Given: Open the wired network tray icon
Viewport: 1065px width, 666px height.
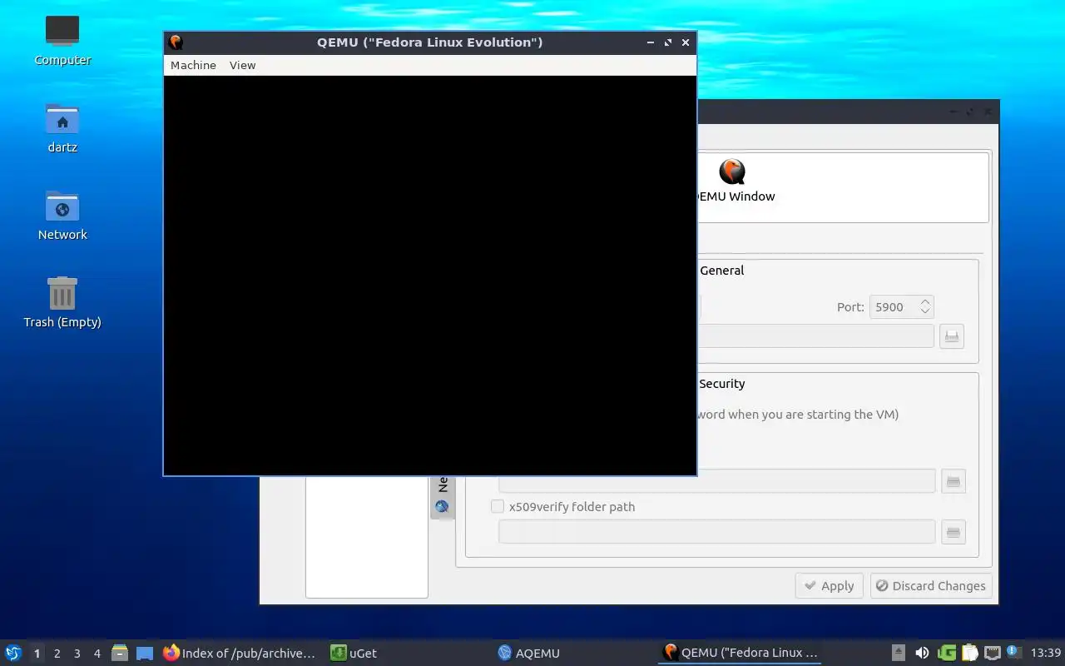Looking at the screenshot, I should coord(993,653).
